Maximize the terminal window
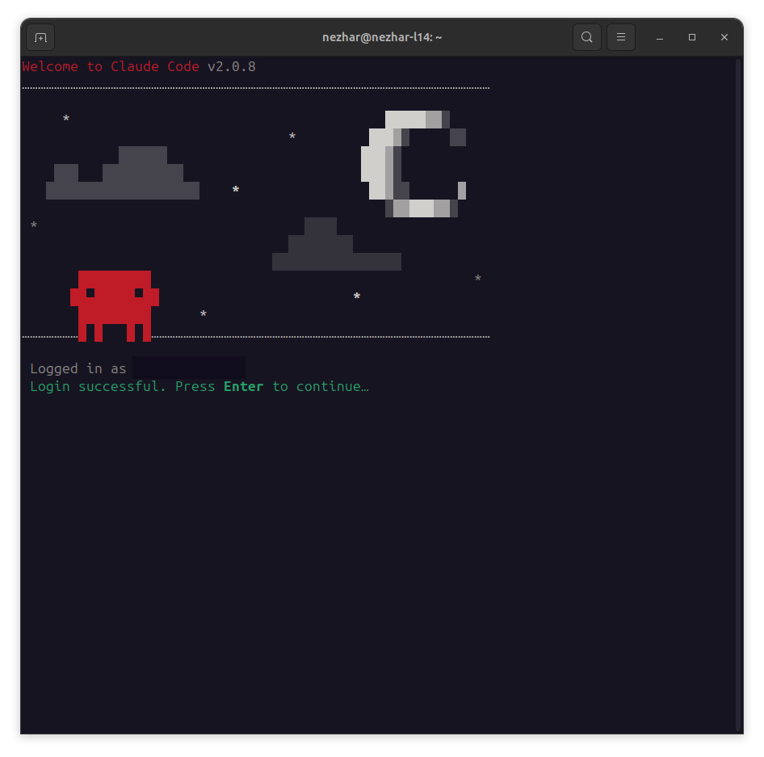This screenshot has height=757, width=764. (692, 37)
